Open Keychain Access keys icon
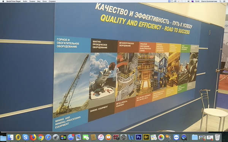 (x=168, y=137)
